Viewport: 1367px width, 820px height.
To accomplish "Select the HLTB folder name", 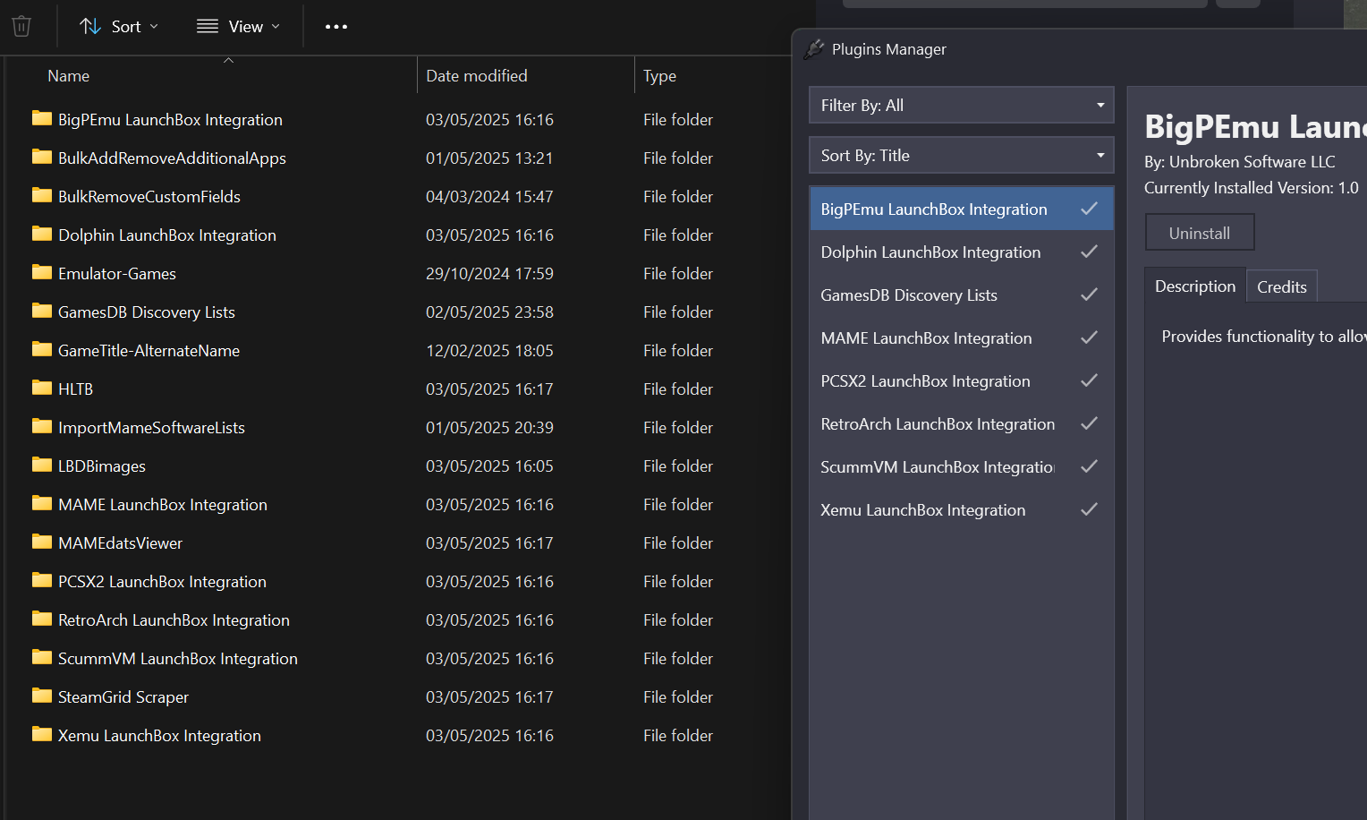I will click(75, 389).
